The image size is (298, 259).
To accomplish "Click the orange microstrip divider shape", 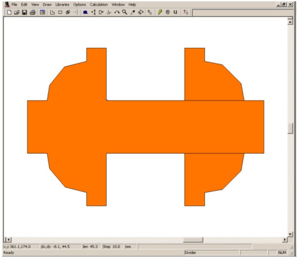I will point(145,127).
